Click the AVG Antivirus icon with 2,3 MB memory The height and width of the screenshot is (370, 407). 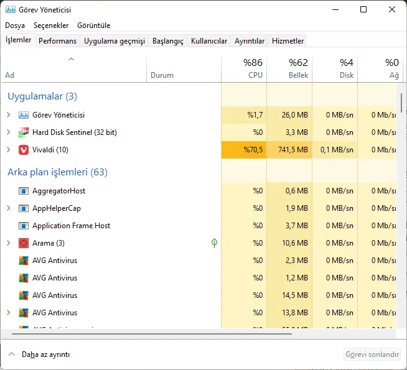24,261
